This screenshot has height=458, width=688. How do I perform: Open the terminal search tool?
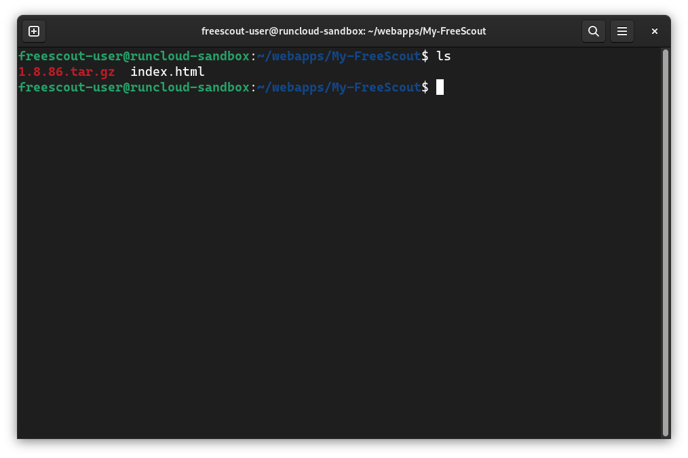pos(593,31)
